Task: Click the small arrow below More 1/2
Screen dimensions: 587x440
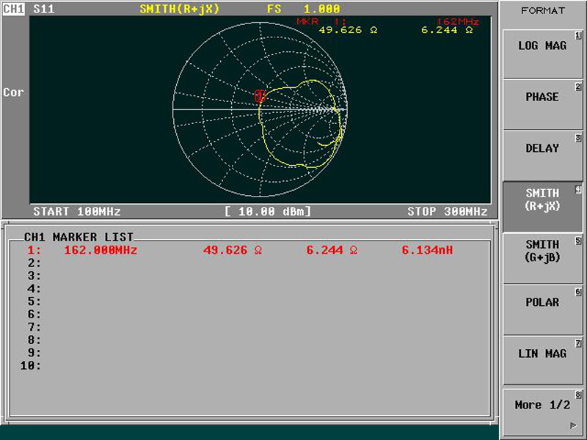Action: (573, 425)
